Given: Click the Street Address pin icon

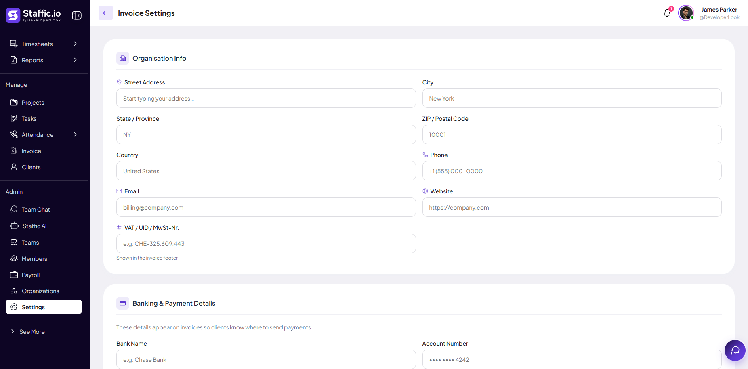Looking at the screenshot, I should 119,82.
